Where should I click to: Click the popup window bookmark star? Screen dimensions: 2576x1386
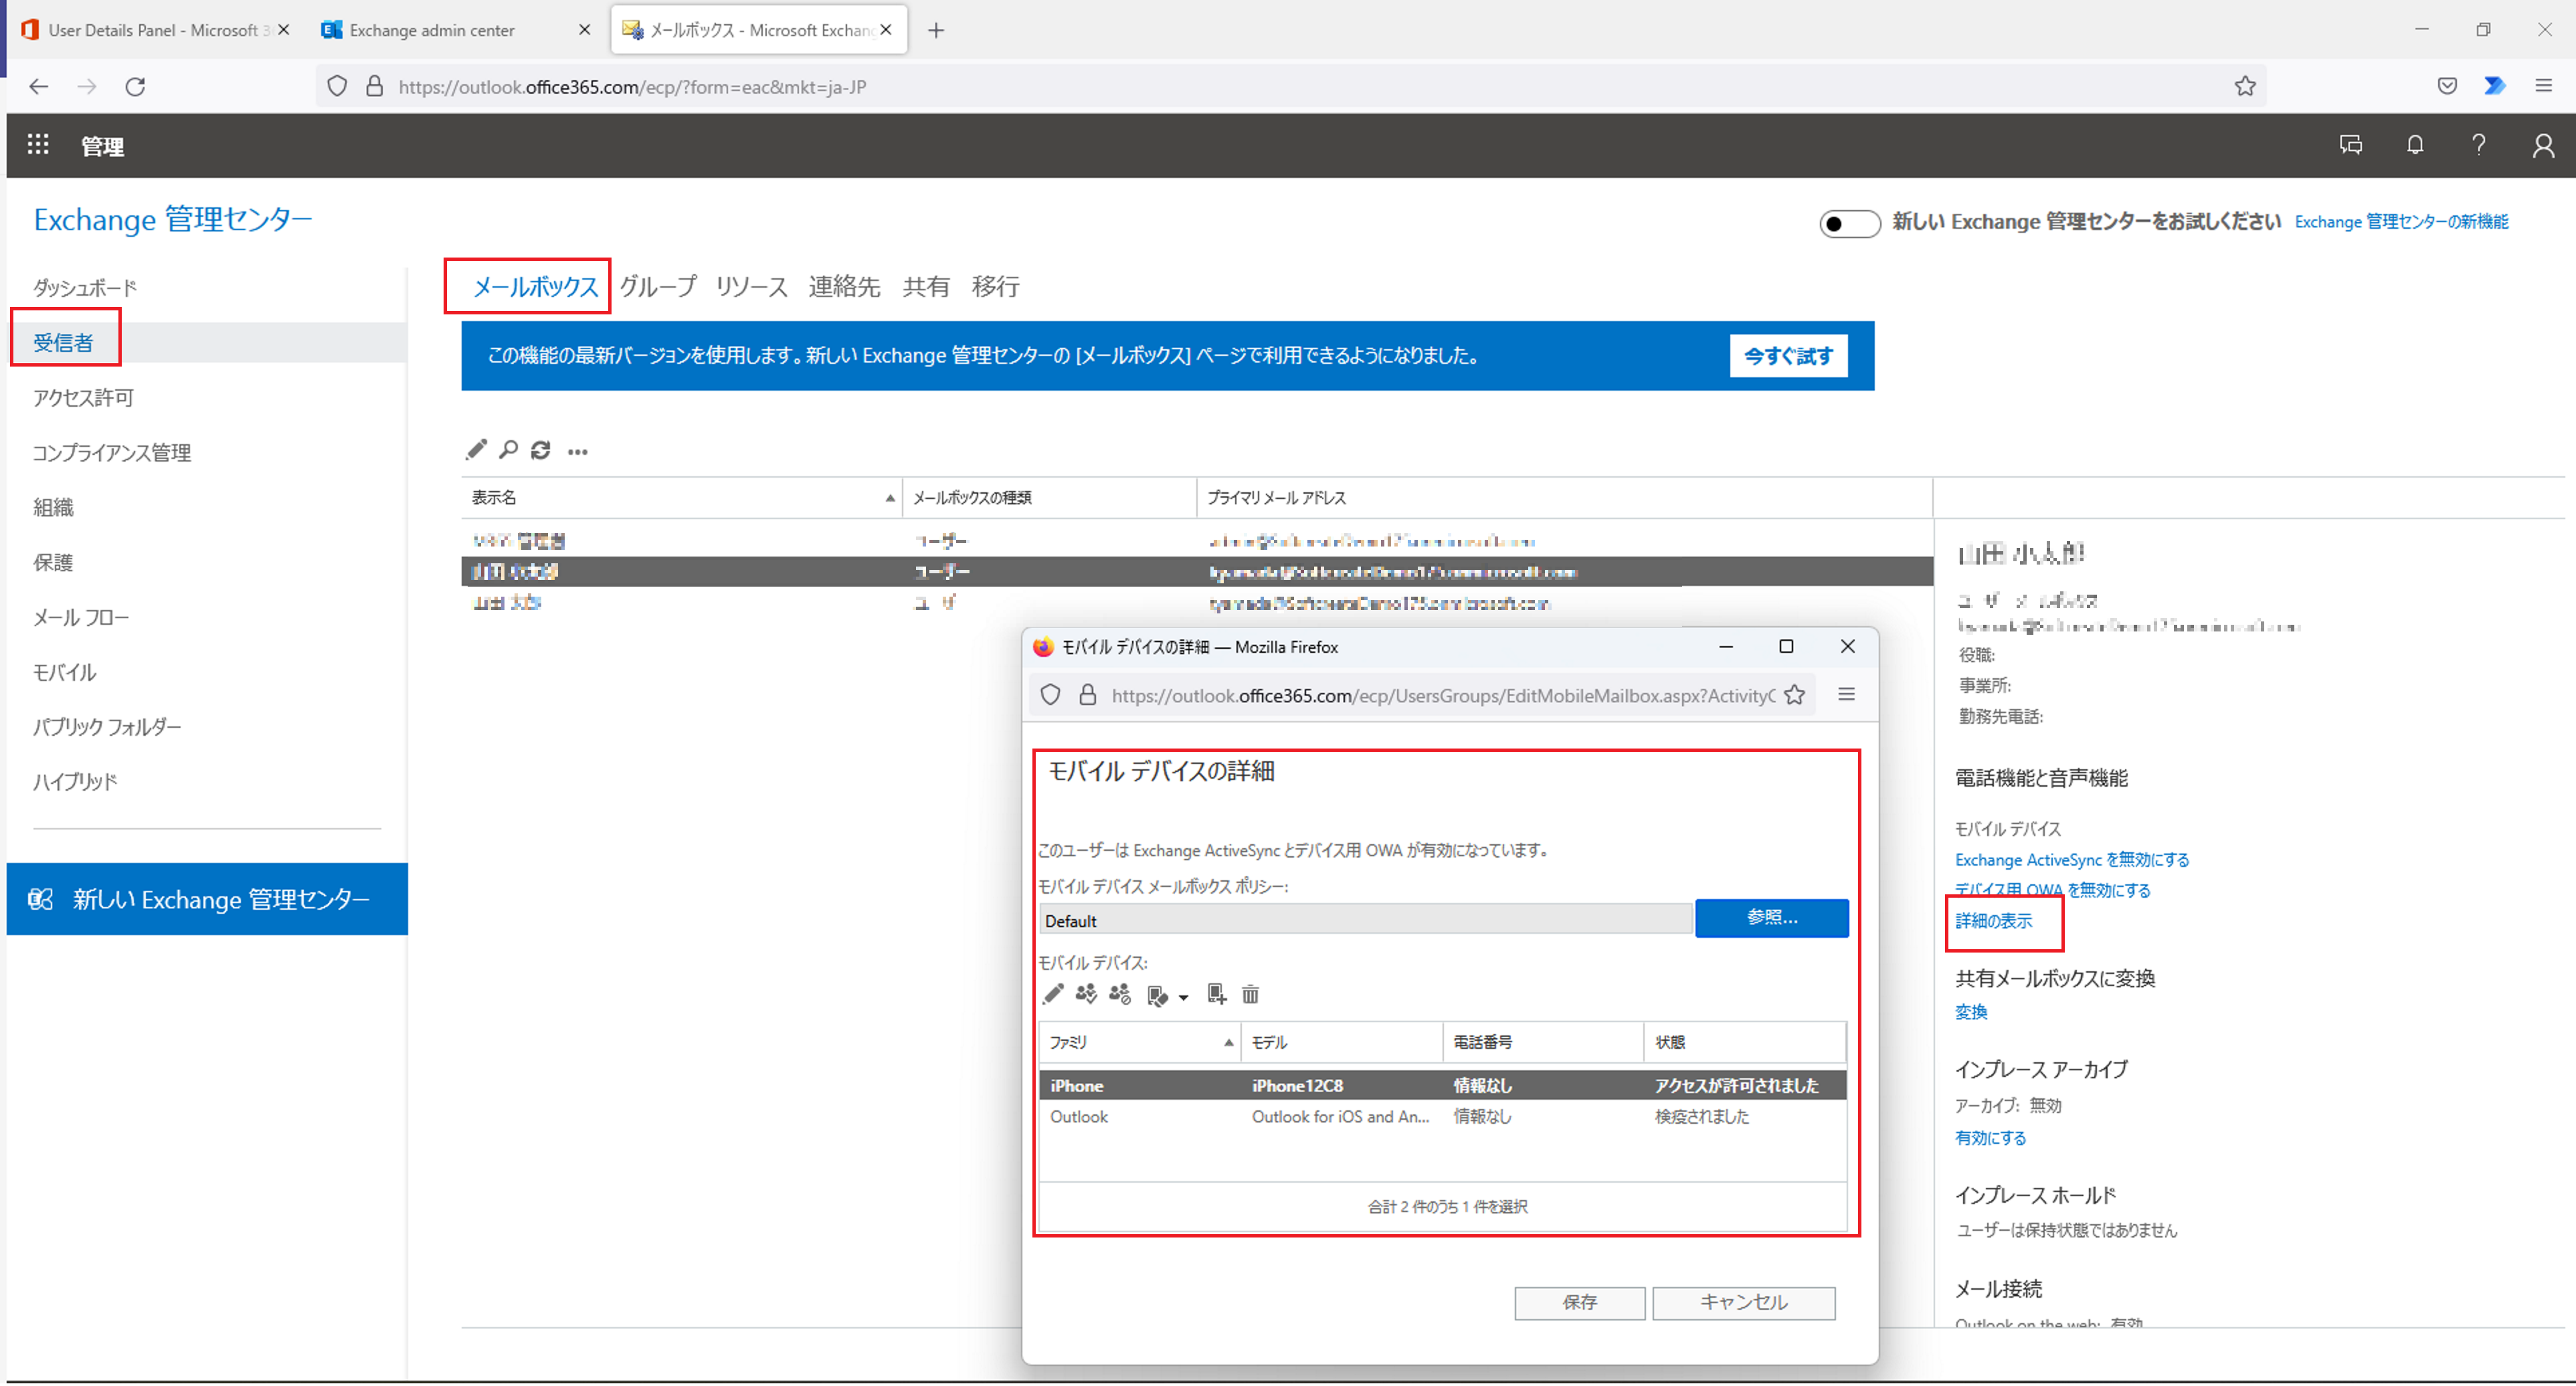[1795, 695]
